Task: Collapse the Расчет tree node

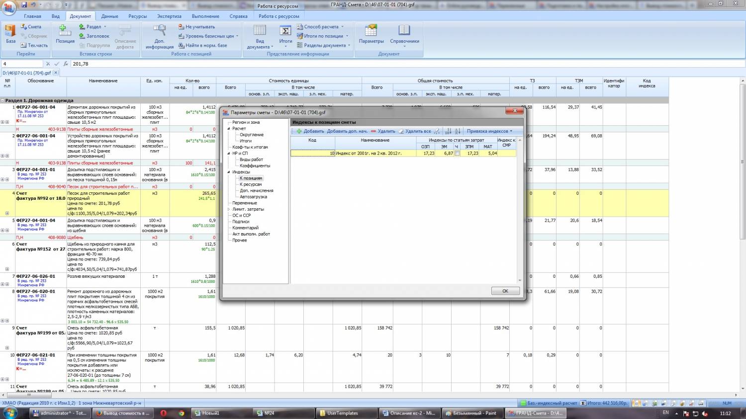Action: [x=229, y=129]
